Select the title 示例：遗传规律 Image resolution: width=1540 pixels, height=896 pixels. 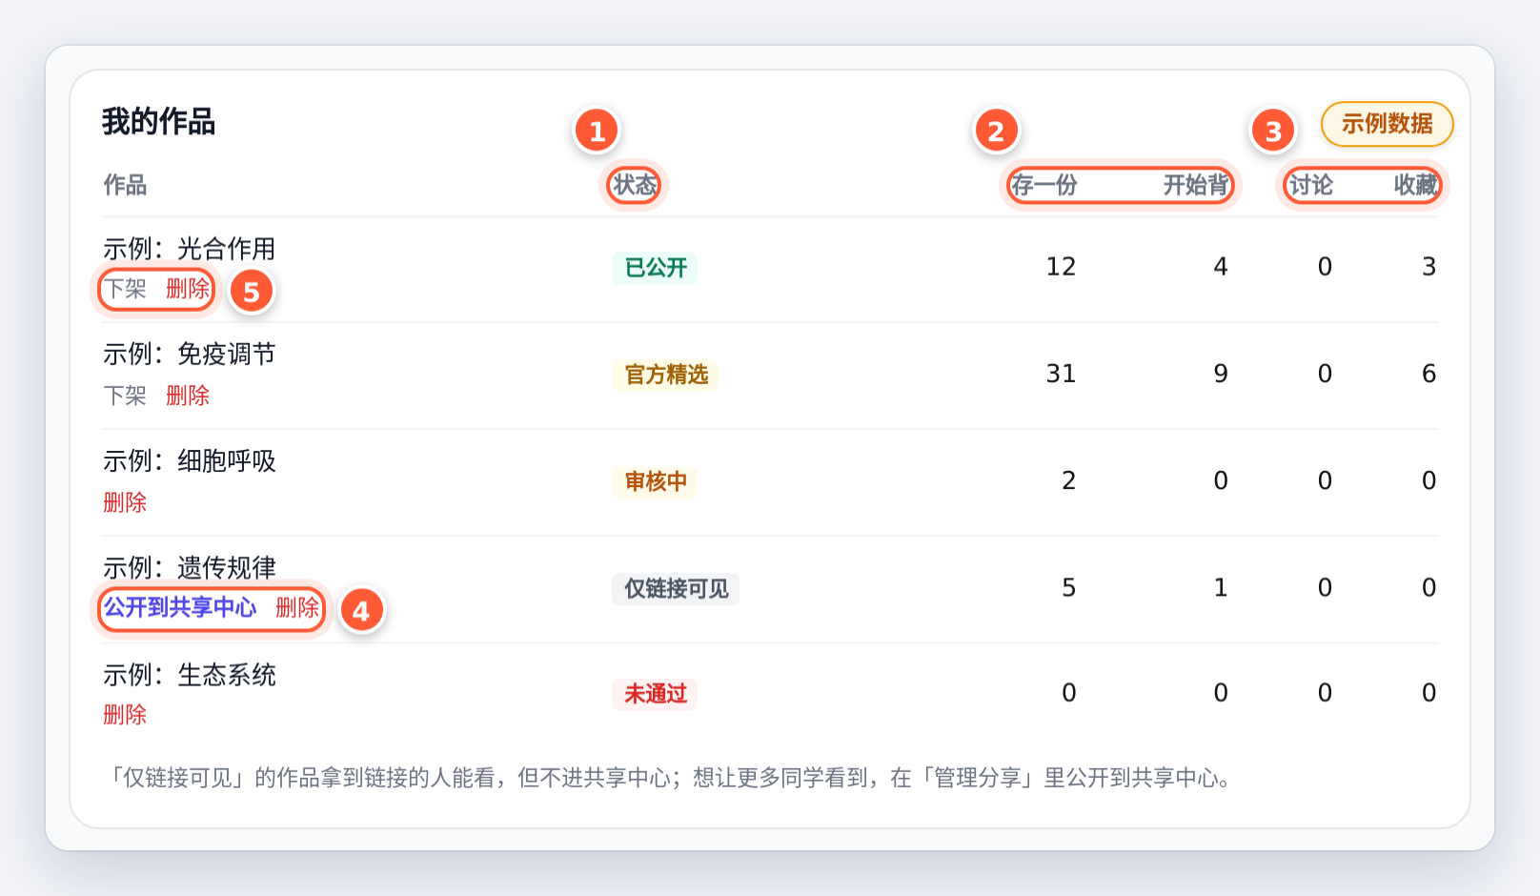190,568
